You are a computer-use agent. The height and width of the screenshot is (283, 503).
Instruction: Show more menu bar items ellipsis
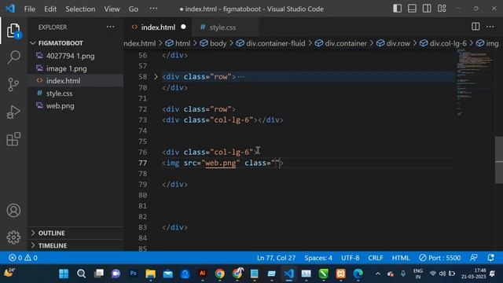153,9
